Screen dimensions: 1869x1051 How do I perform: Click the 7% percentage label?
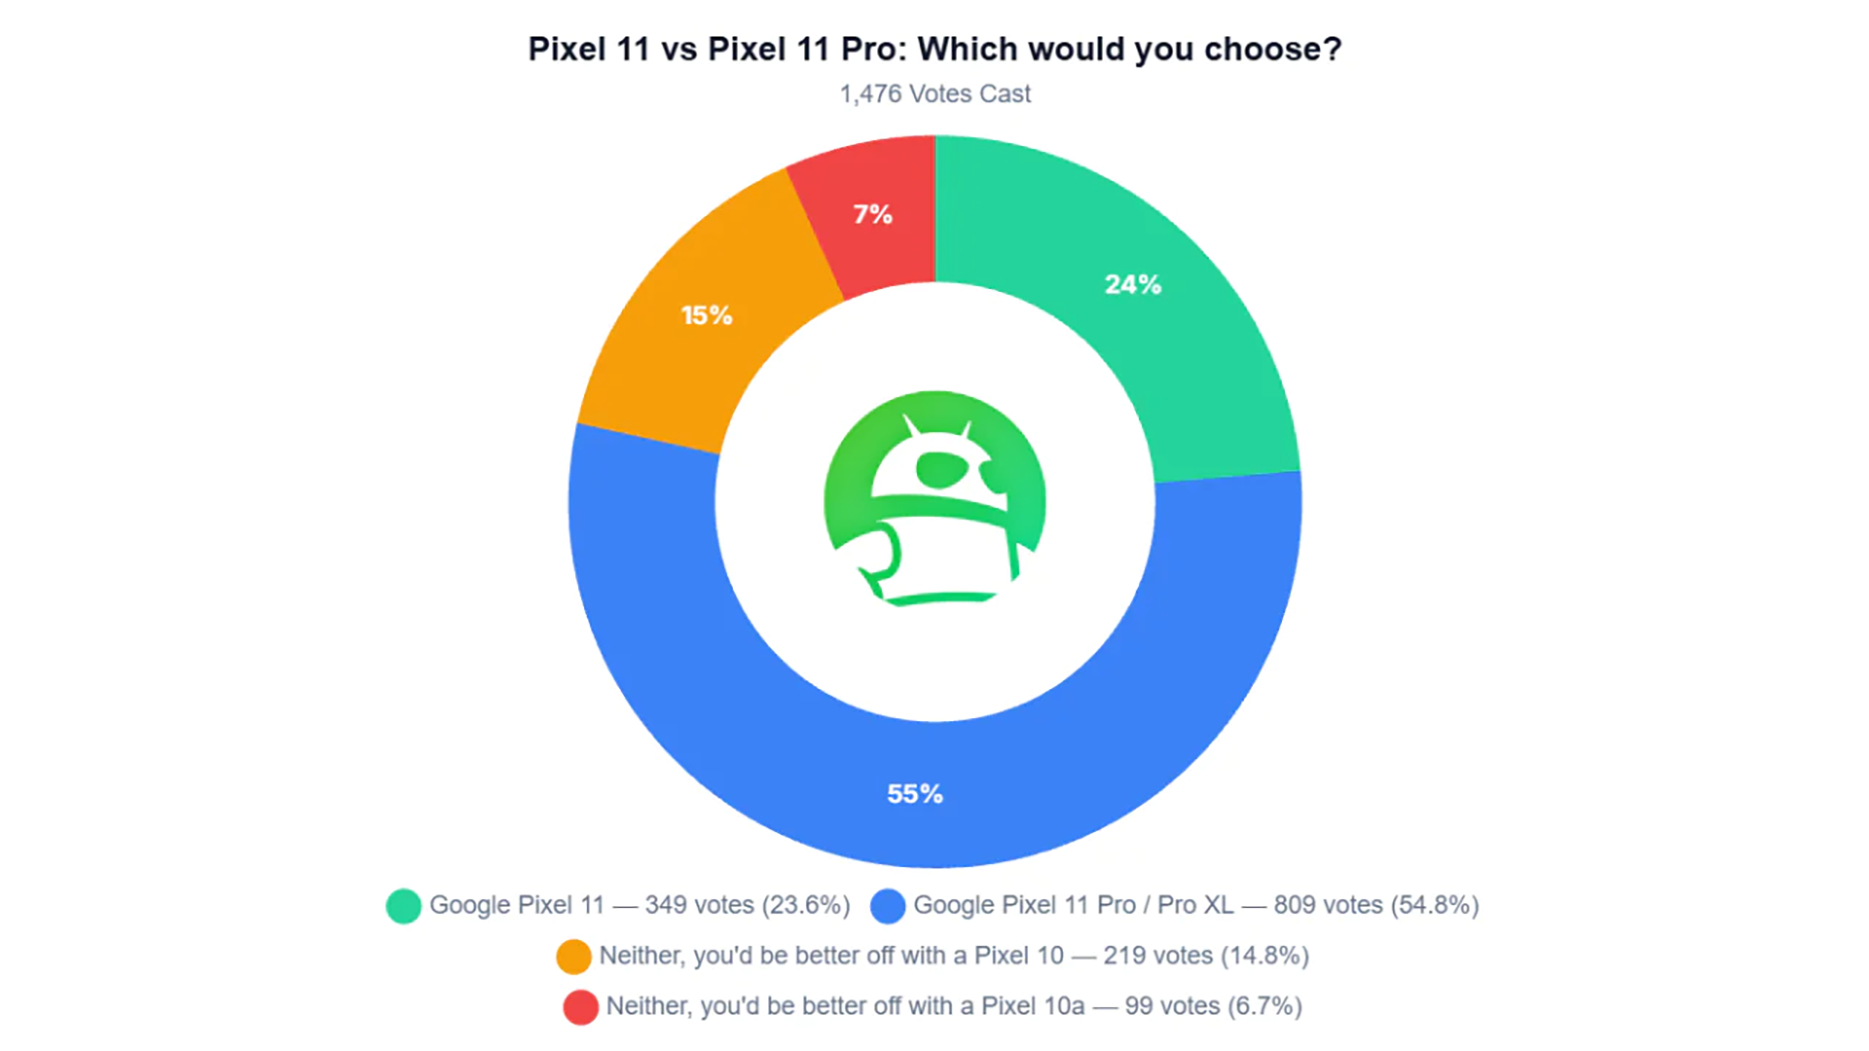pyautogui.click(x=873, y=214)
